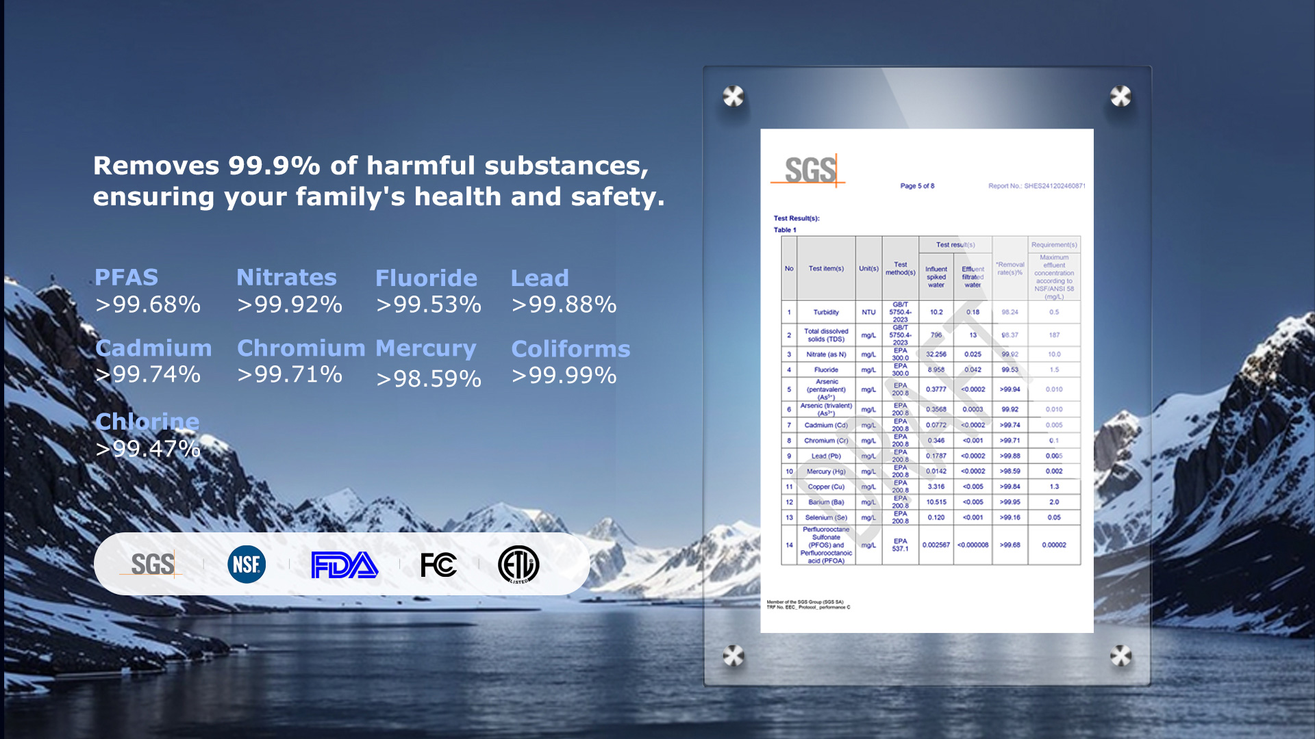Click the 'Copper (Cu)' table cell

coord(826,487)
